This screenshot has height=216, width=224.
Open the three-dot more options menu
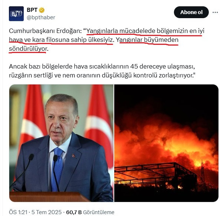point(215,13)
